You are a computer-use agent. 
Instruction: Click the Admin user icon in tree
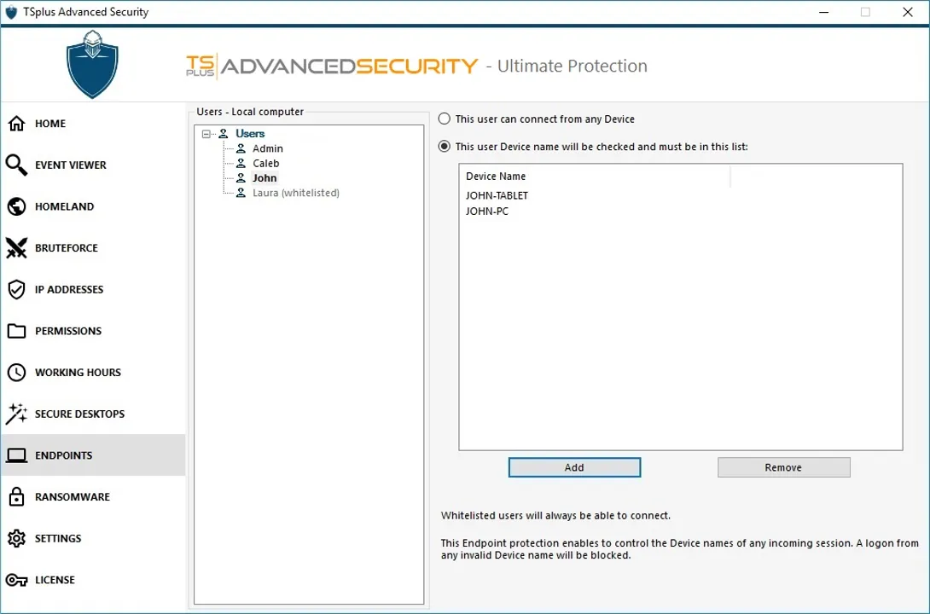pos(241,148)
